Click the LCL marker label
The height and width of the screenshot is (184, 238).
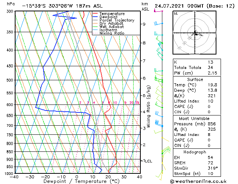coord(148,161)
